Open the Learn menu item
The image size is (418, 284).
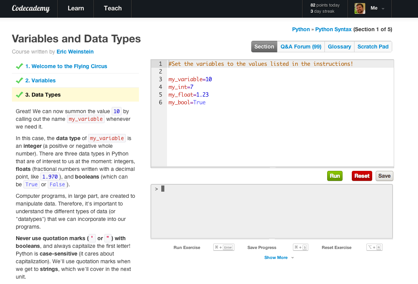pos(75,8)
